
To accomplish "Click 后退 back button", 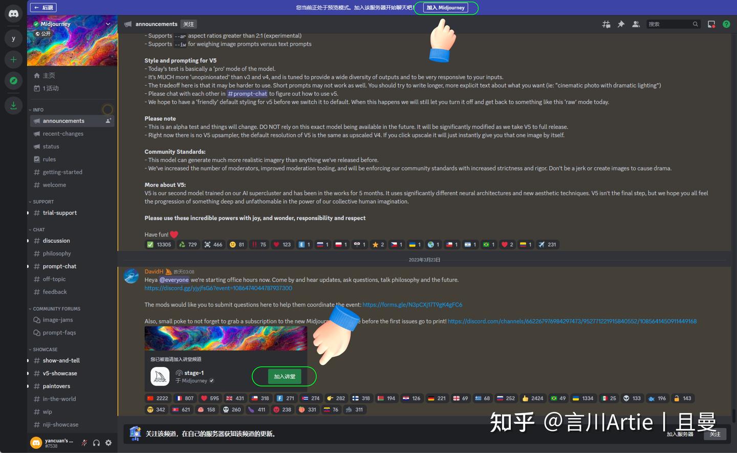I will coord(43,8).
